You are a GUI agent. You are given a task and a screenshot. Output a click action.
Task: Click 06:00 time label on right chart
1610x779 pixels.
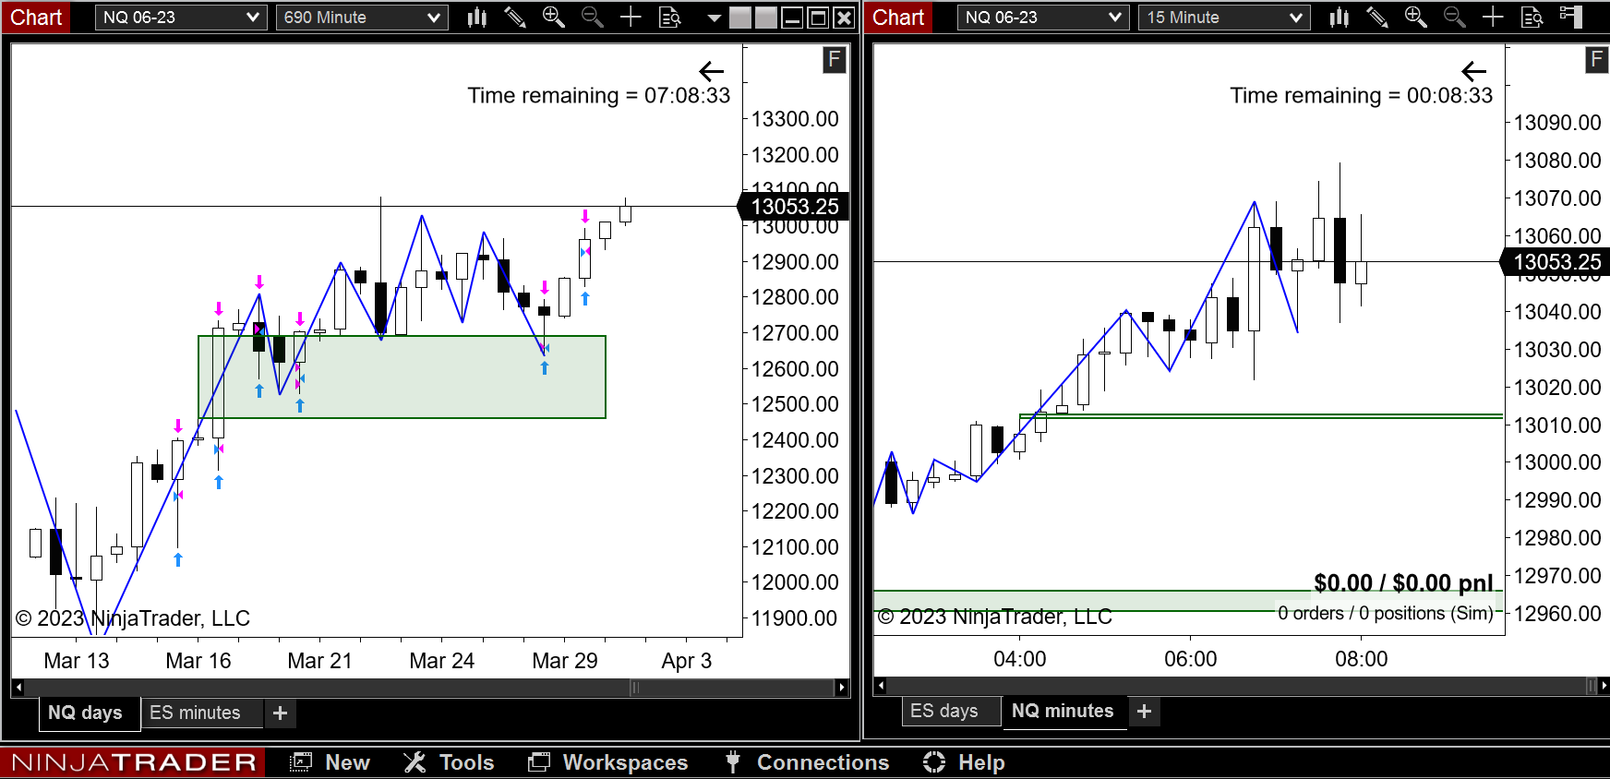(1190, 659)
